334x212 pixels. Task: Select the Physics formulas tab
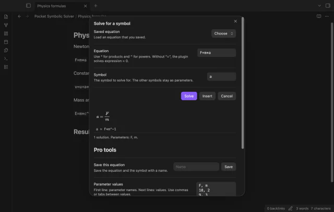tap(62, 6)
